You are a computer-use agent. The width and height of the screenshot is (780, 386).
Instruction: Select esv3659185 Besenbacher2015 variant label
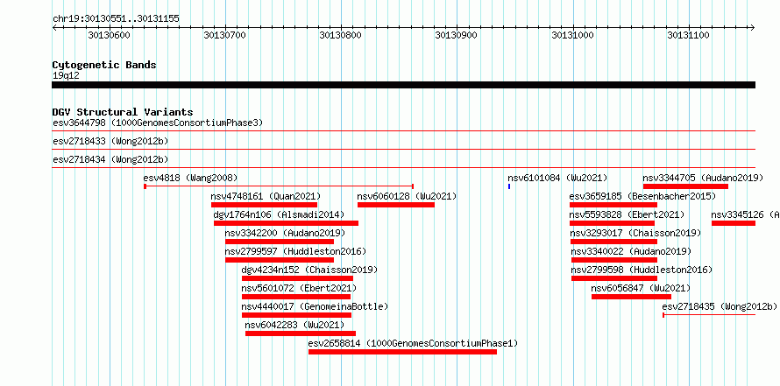pyautogui.click(x=642, y=196)
